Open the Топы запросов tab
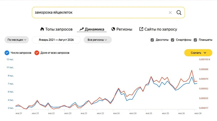217x121 pixels. pos(57,29)
